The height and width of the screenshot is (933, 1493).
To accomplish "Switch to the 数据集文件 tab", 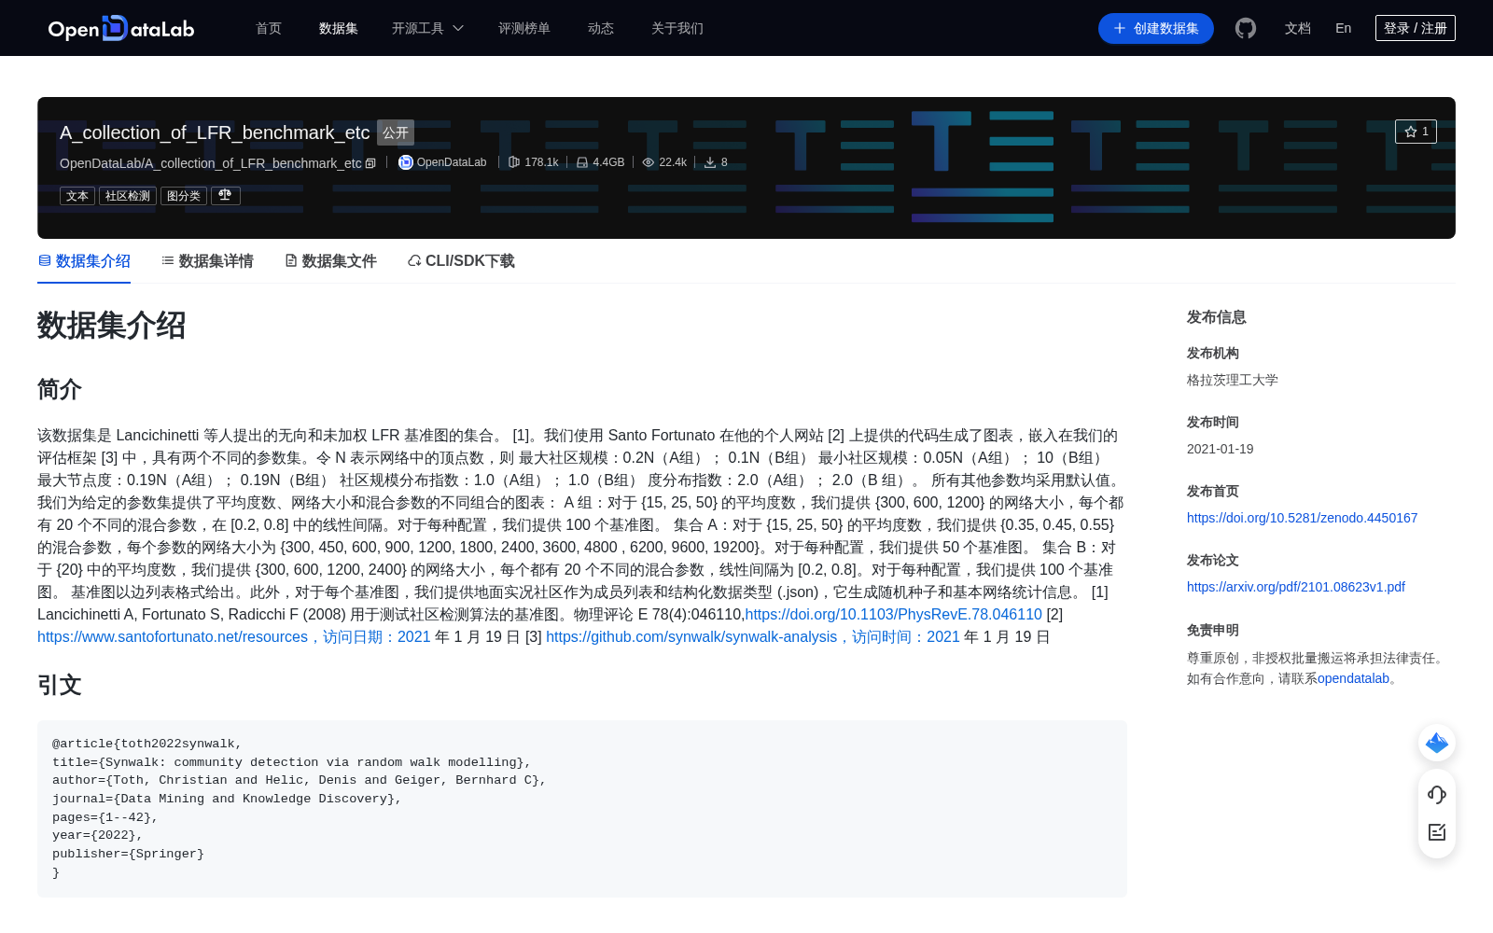I will pyautogui.click(x=330, y=261).
